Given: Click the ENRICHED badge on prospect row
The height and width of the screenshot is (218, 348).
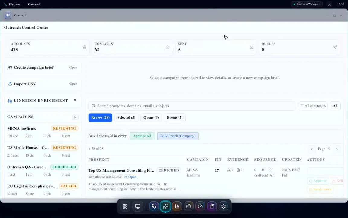Looking at the screenshot, I should (169, 170).
